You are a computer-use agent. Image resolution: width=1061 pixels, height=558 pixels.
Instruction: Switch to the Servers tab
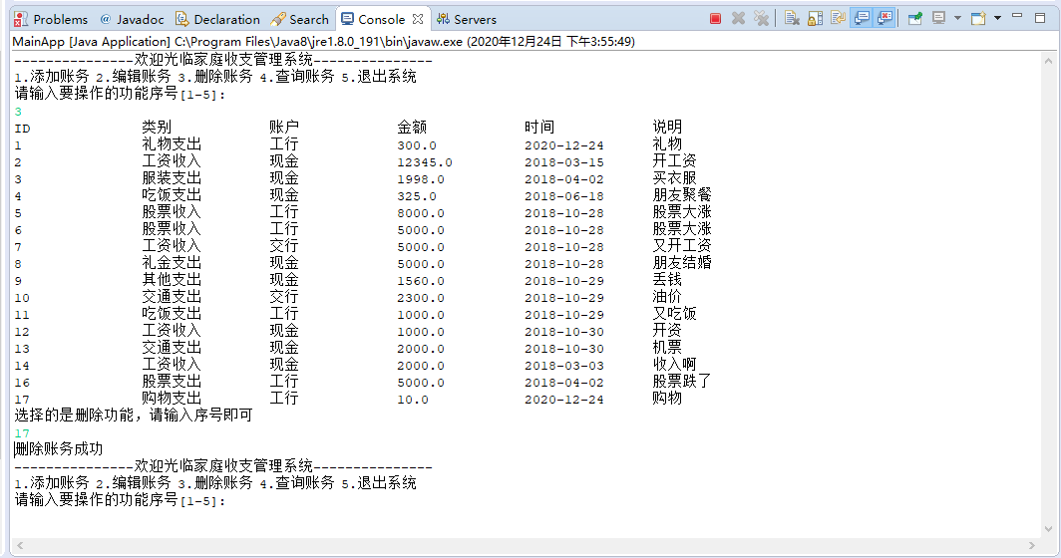[467, 19]
